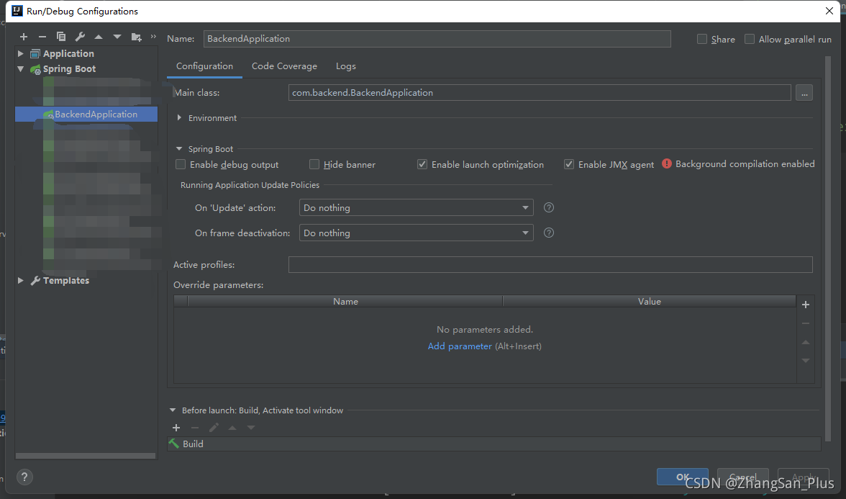Open dialog help question mark button
Viewport: 846px width, 499px height.
pyautogui.click(x=24, y=477)
